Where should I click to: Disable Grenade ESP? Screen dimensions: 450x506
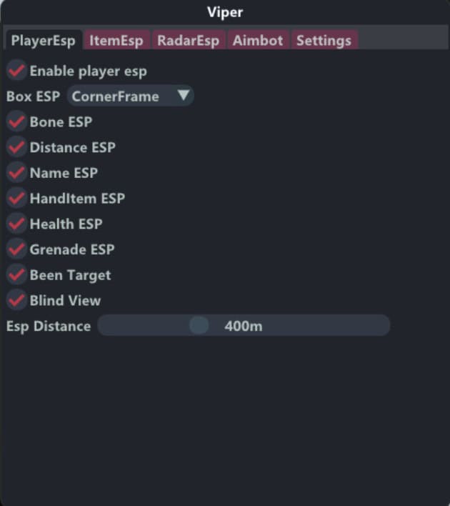point(16,249)
